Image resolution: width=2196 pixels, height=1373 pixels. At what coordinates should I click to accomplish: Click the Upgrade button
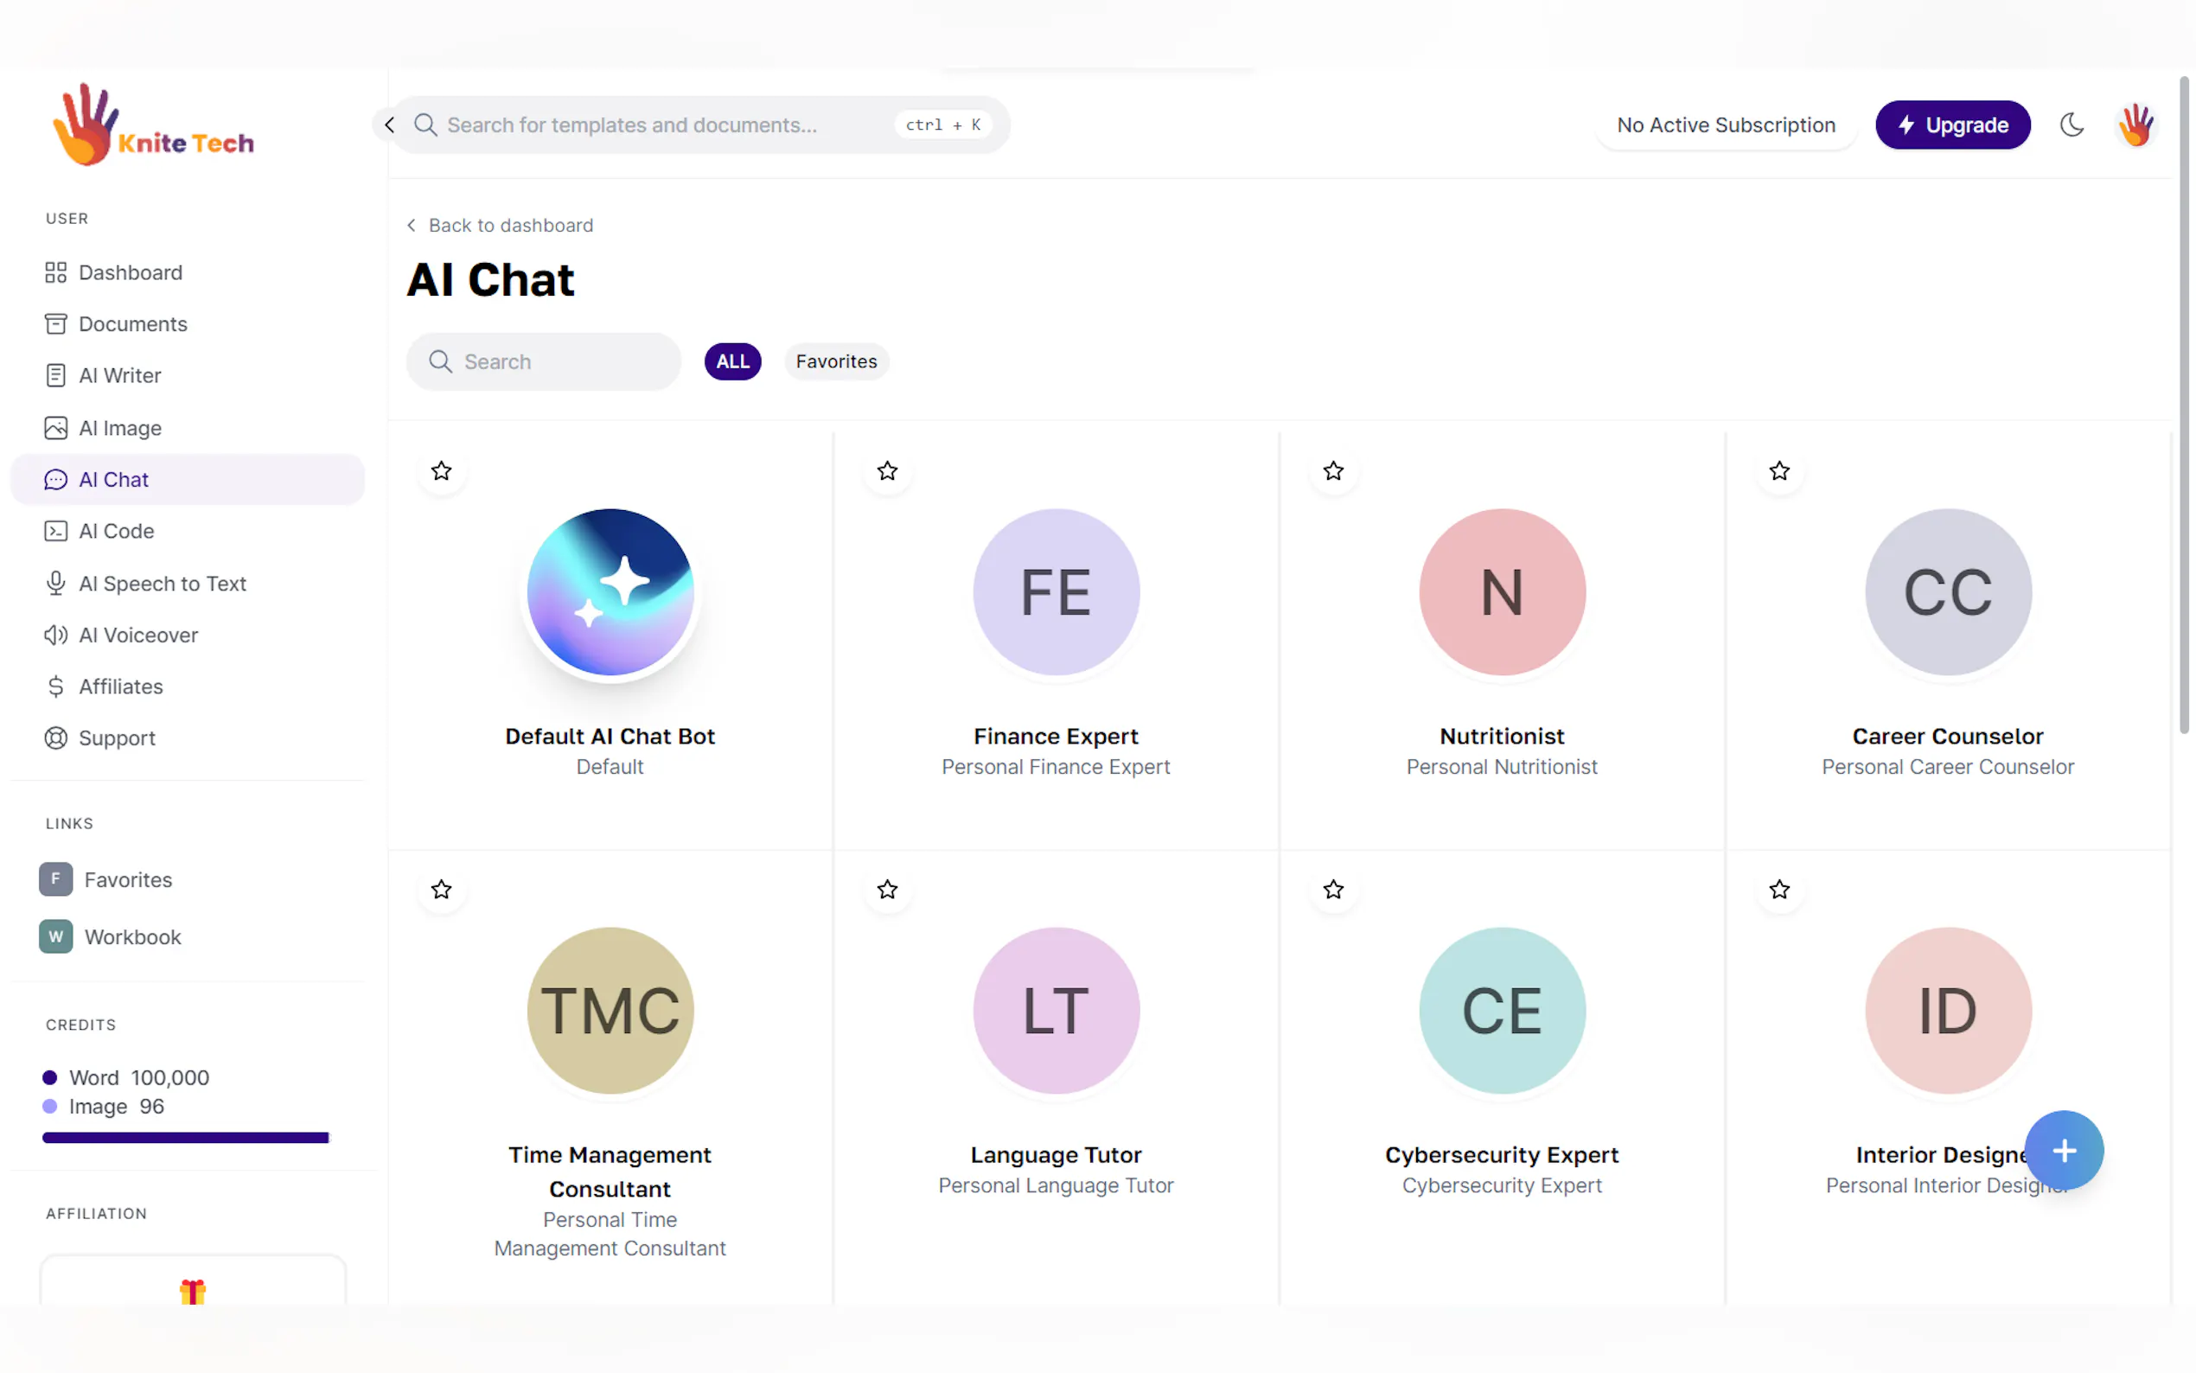(1952, 125)
